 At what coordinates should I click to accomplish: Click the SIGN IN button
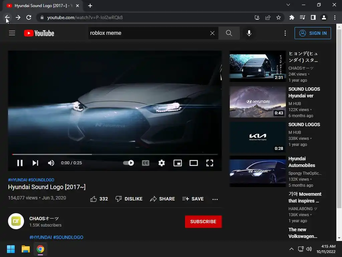[313, 33]
